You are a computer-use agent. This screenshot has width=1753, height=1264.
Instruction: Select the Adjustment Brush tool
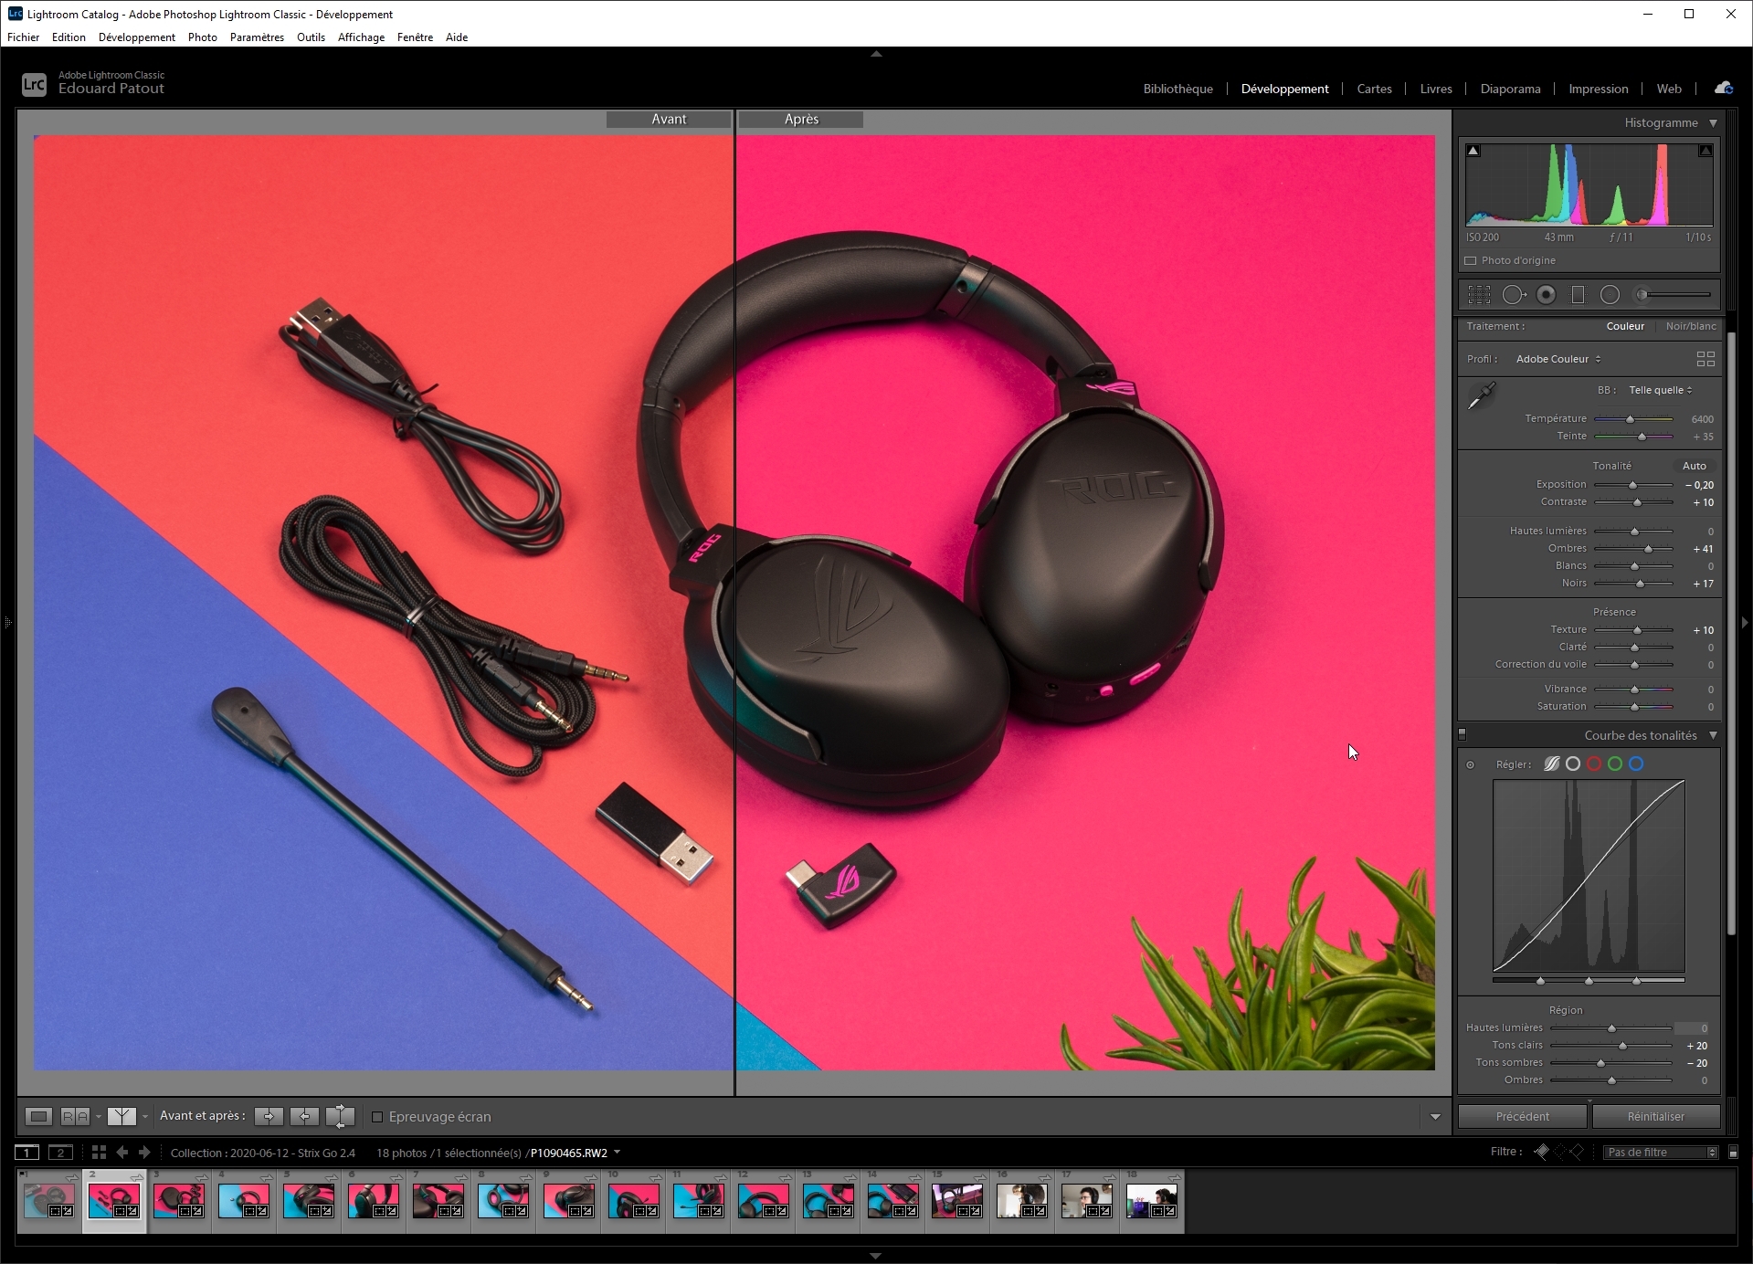tap(1674, 294)
